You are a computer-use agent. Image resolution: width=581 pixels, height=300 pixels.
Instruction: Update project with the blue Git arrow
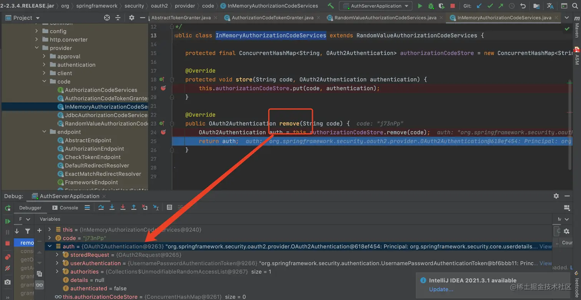pyautogui.click(x=479, y=6)
